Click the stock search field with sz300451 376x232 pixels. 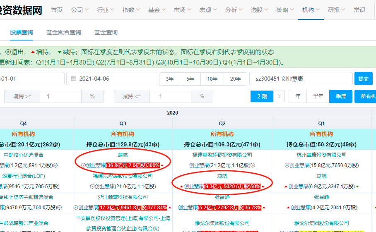tap(300, 79)
